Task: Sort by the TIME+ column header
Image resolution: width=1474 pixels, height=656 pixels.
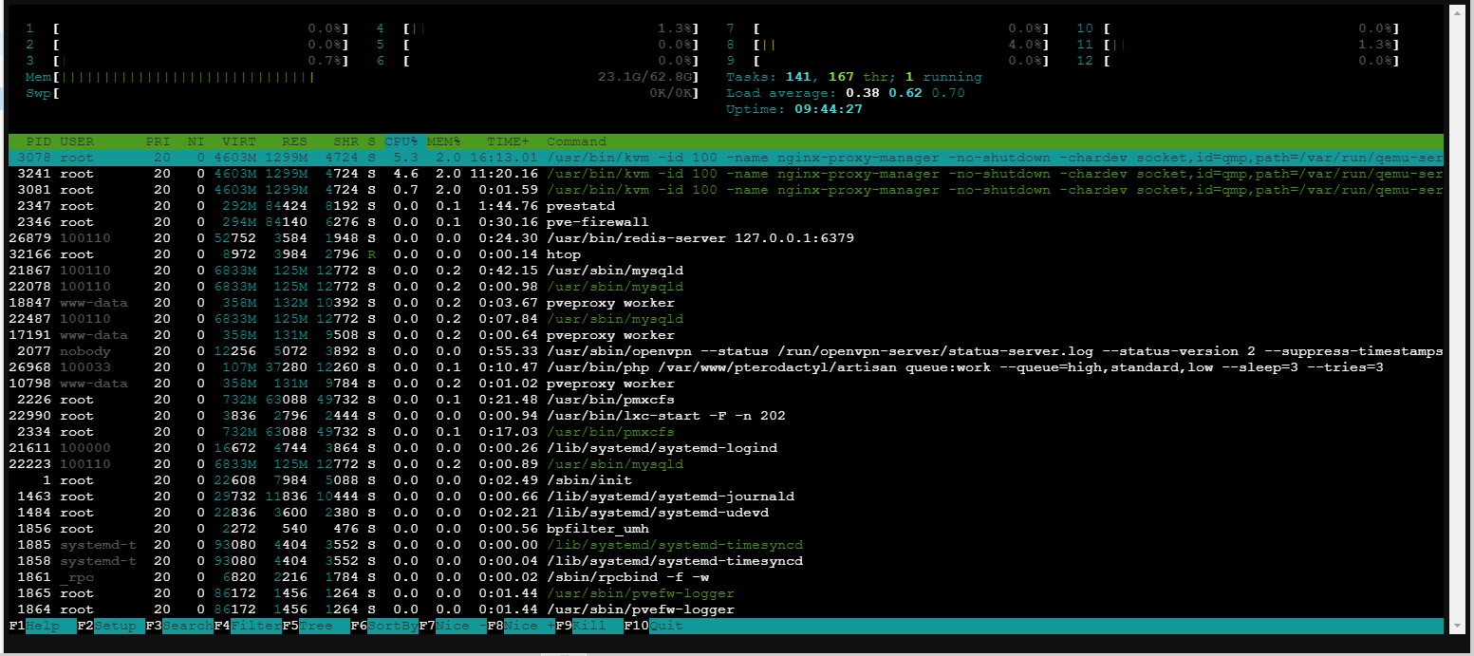Action: pos(508,141)
